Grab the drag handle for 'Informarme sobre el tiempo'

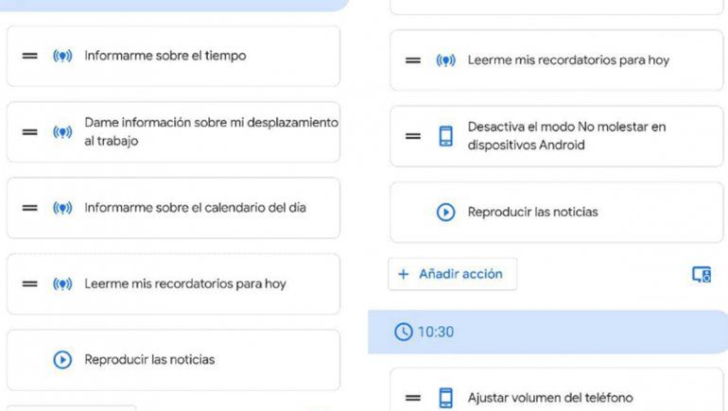pos(30,56)
